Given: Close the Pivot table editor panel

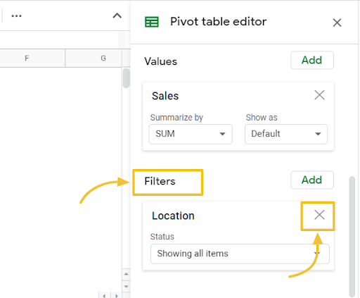Looking at the screenshot, I should pyautogui.click(x=337, y=23).
